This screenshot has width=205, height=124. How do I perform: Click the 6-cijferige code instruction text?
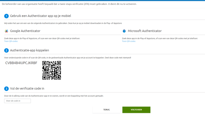pyautogui.click(x=54, y=96)
